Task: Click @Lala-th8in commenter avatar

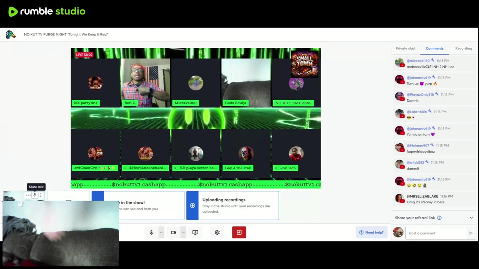Action: click(399, 114)
